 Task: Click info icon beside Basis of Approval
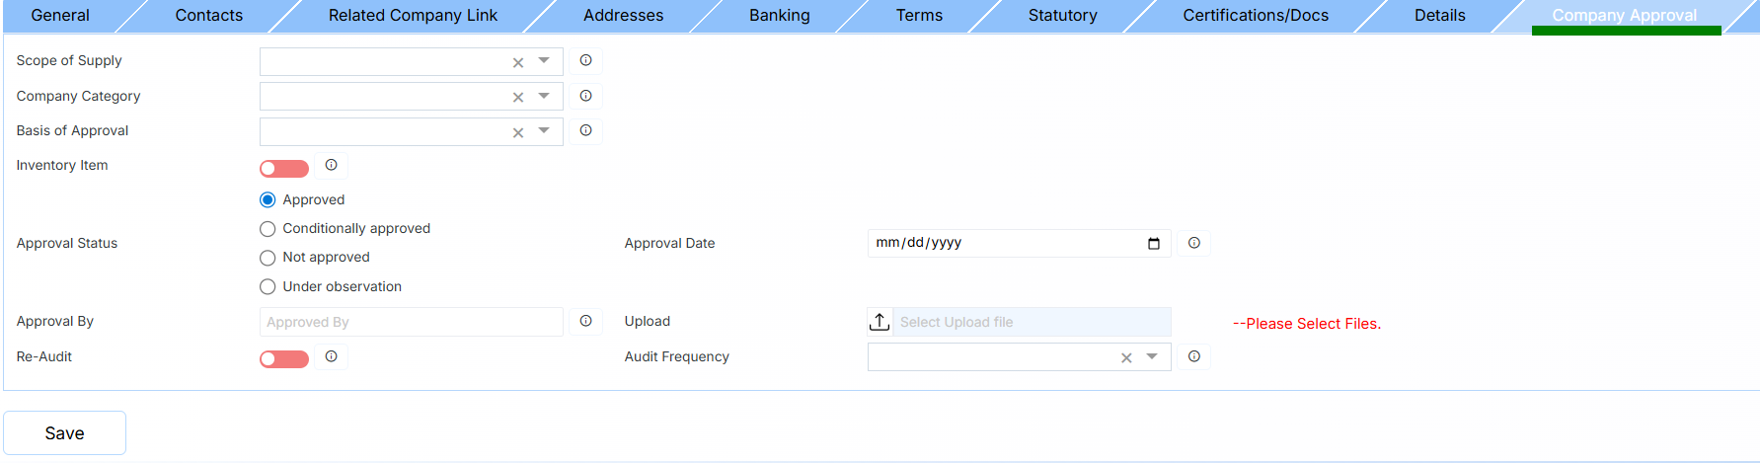[x=585, y=130]
